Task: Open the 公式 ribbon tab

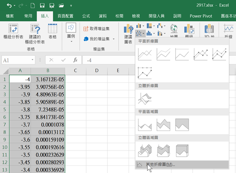Action: point(86,16)
